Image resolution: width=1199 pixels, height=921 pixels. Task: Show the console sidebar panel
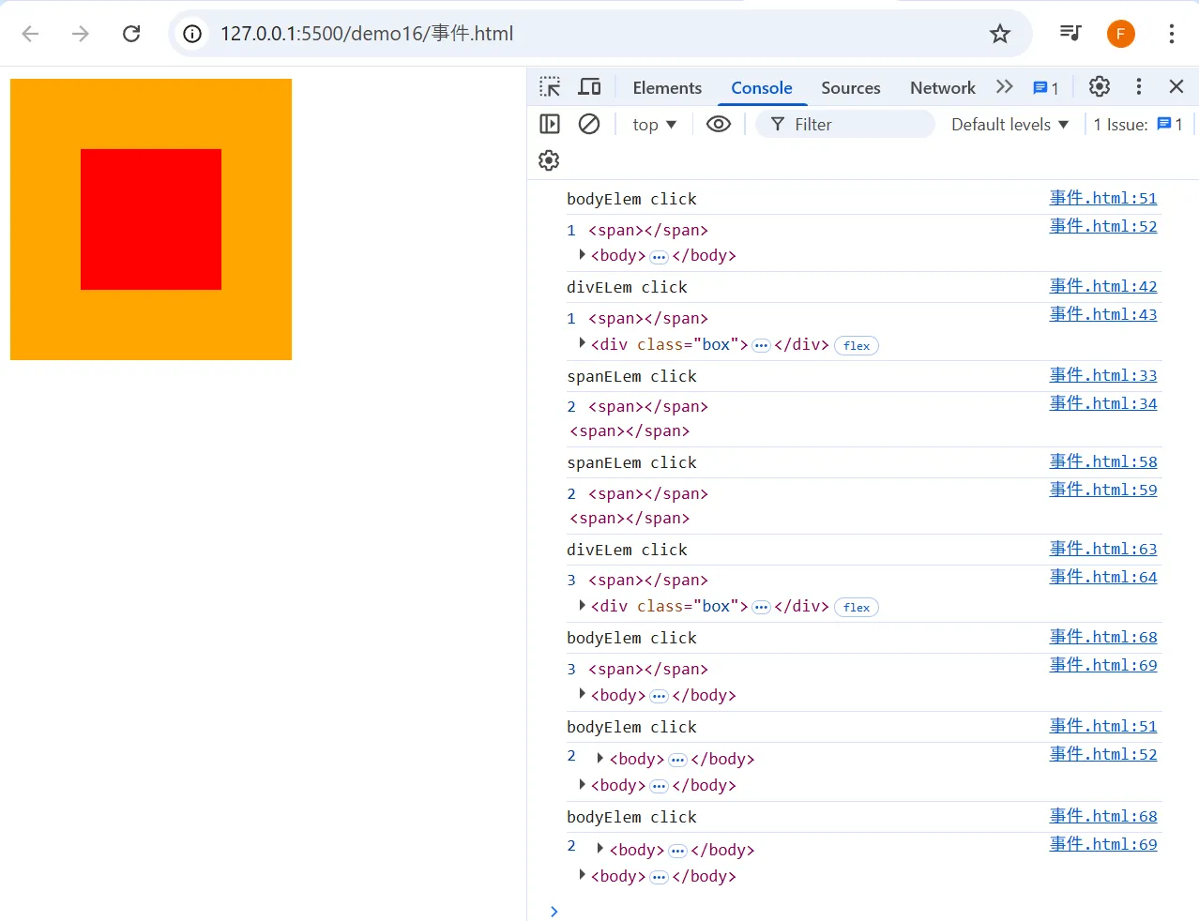coord(550,124)
